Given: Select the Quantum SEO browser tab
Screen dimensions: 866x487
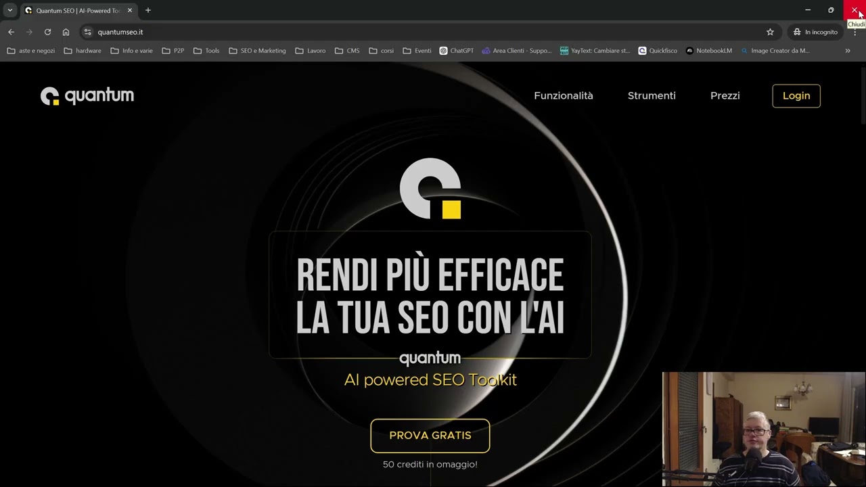Looking at the screenshot, I should coord(78,11).
